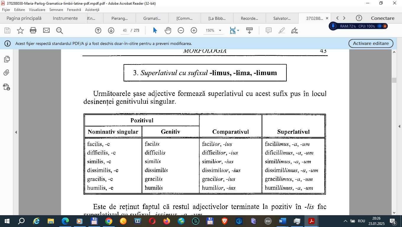The height and width of the screenshot is (227, 402).
Task: Open Google Chrome from the taskbar
Action: pos(109,221)
